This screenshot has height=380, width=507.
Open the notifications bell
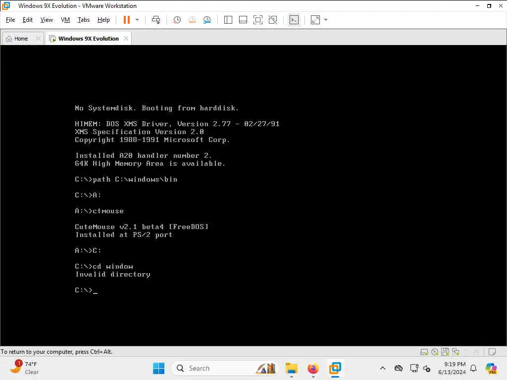click(473, 368)
